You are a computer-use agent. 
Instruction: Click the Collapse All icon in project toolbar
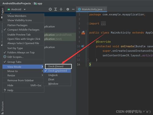pos(61,9)
